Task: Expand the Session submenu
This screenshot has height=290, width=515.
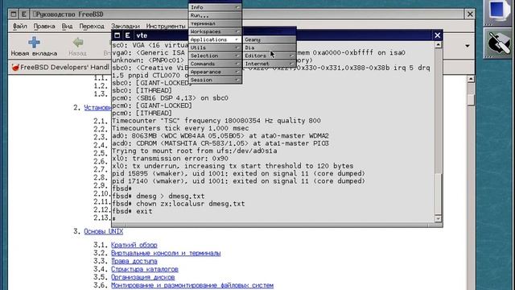Action: point(215,80)
